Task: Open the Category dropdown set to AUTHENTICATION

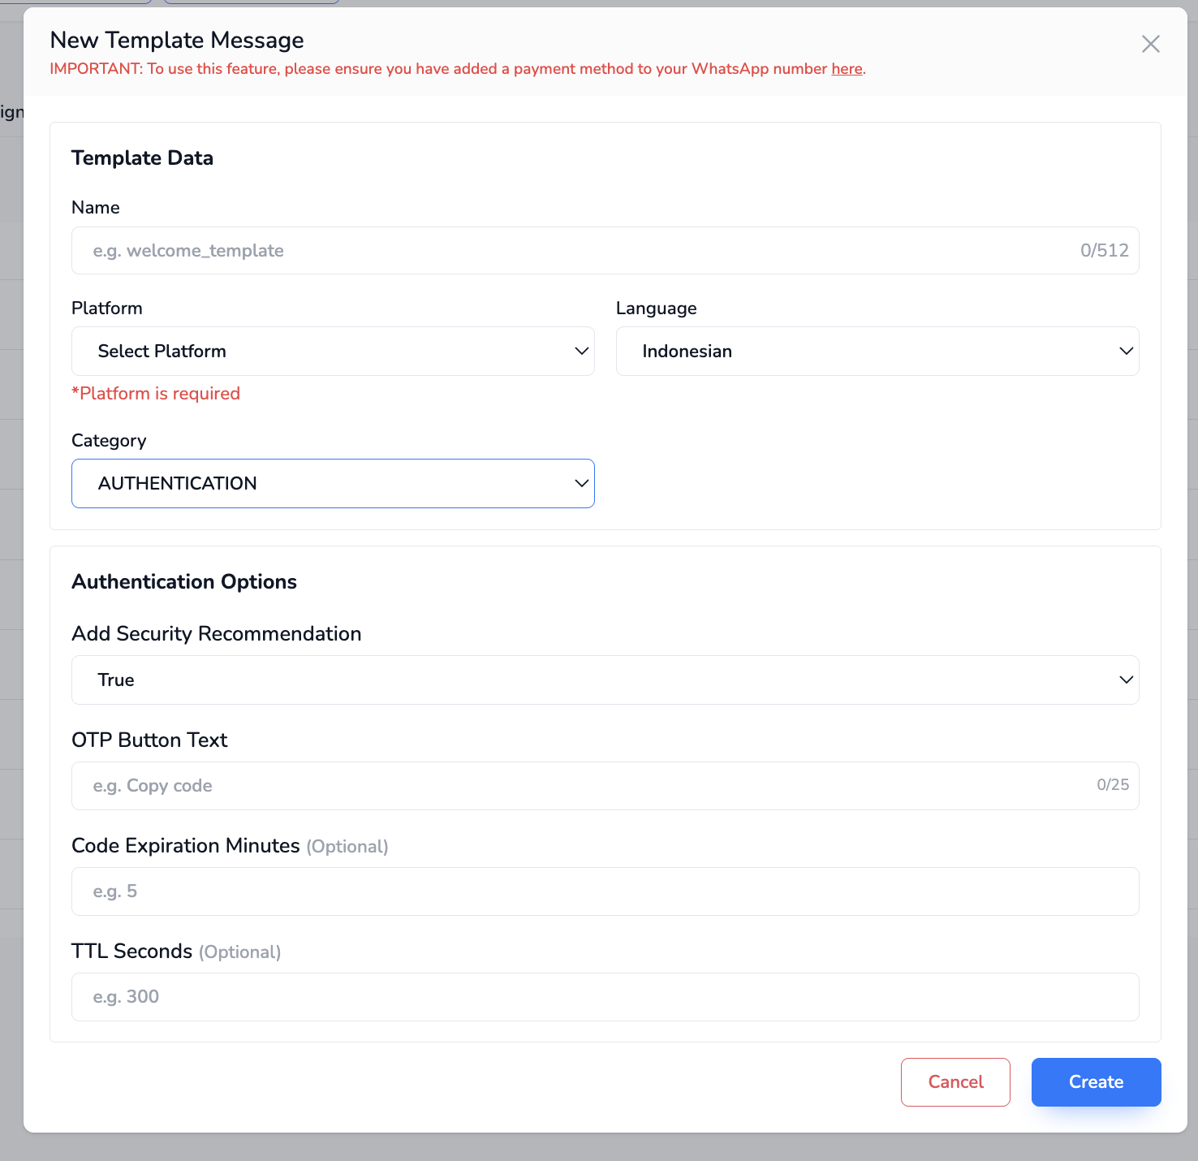Action: coord(333,484)
